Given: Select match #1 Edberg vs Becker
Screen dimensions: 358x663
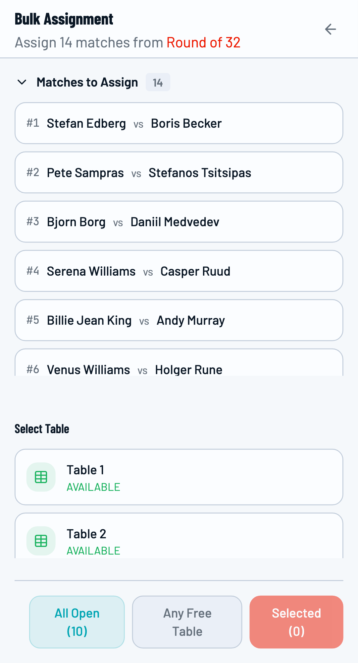Looking at the screenshot, I should pyautogui.click(x=179, y=123).
